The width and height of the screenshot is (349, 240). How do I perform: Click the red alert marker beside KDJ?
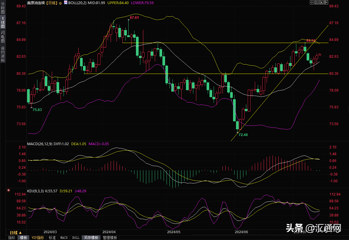tap(9, 190)
